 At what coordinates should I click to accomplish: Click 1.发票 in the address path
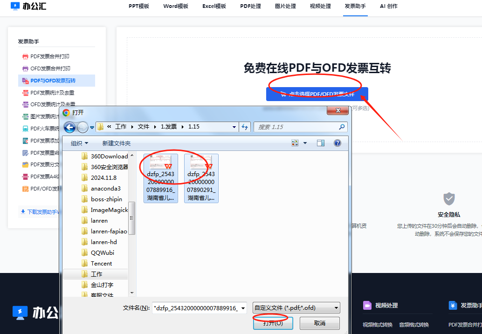169,127
